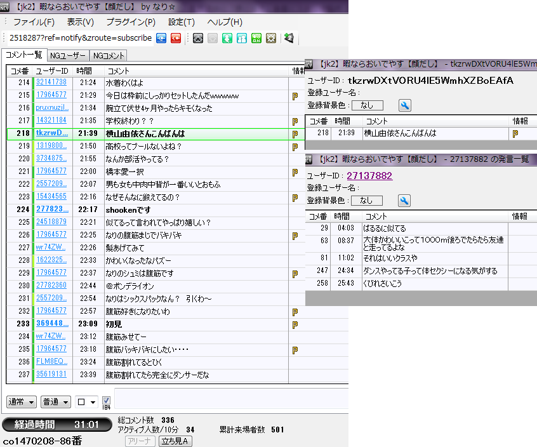
Task: Open wrench settings for user tkzrwDXtVORU4IE5
Action: [x=404, y=105]
